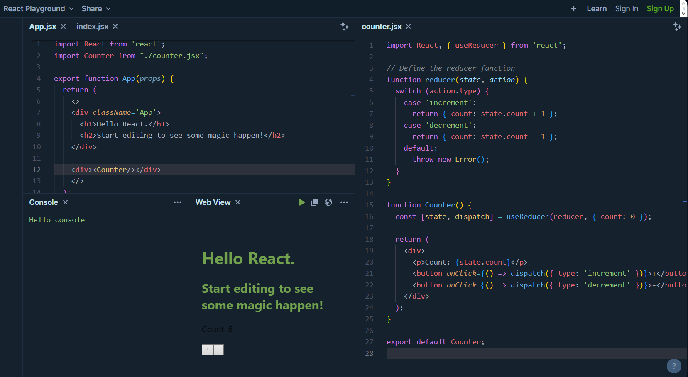Click the stop icon in Web View
Image resolution: width=688 pixels, height=377 pixels.
coord(315,202)
